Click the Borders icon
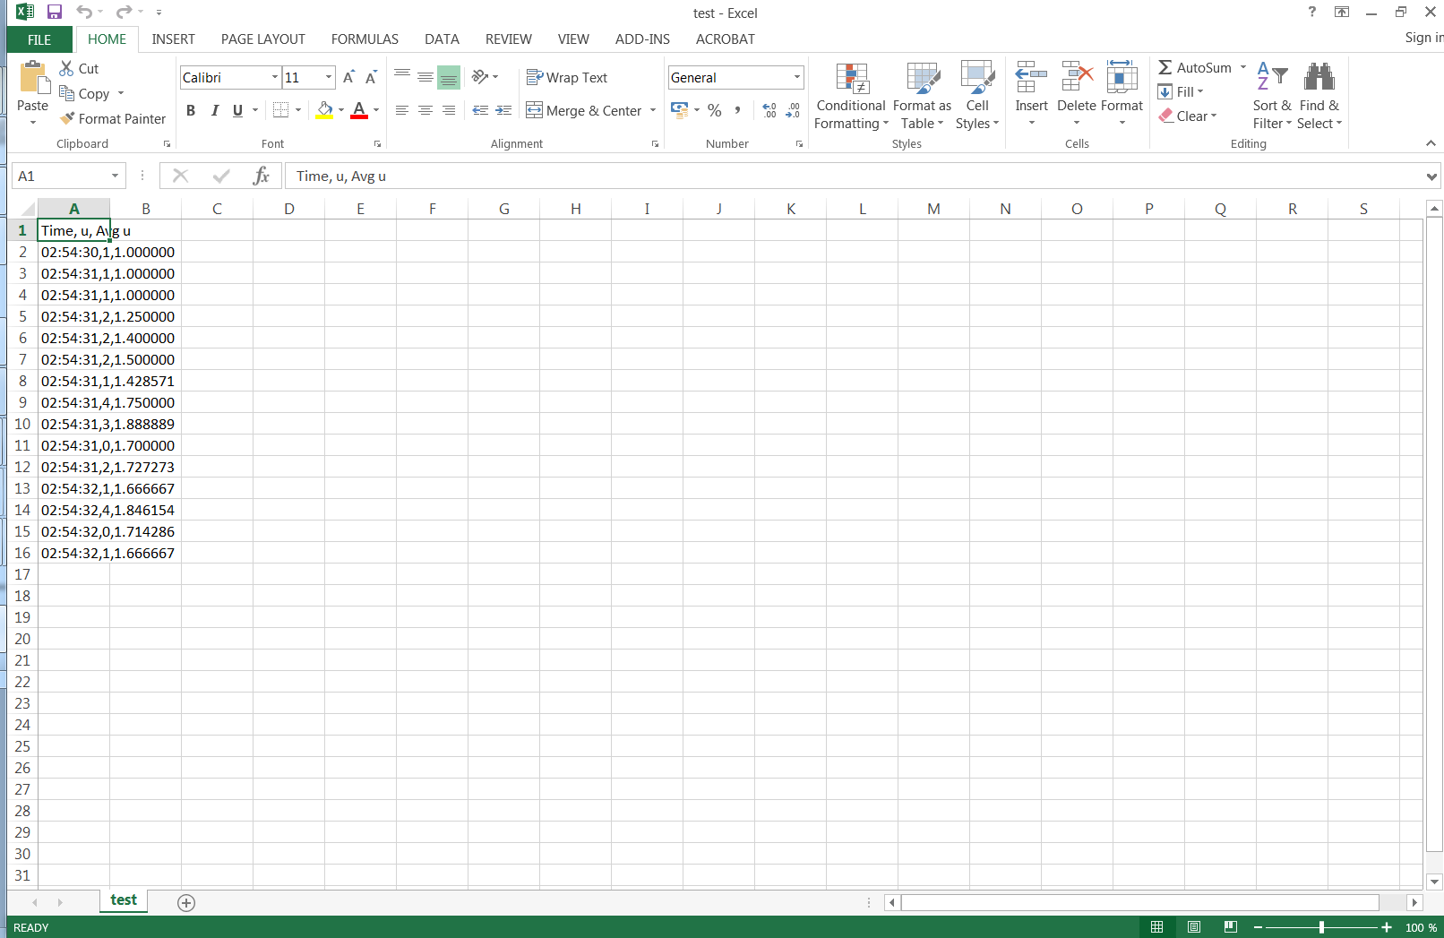This screenshot has width=1444, height=938. [x=280, y=110]
